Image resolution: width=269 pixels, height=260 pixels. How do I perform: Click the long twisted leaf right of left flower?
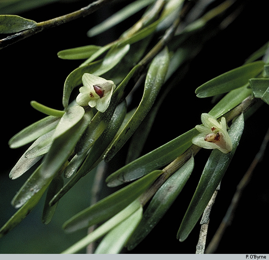tap(137, 105)
